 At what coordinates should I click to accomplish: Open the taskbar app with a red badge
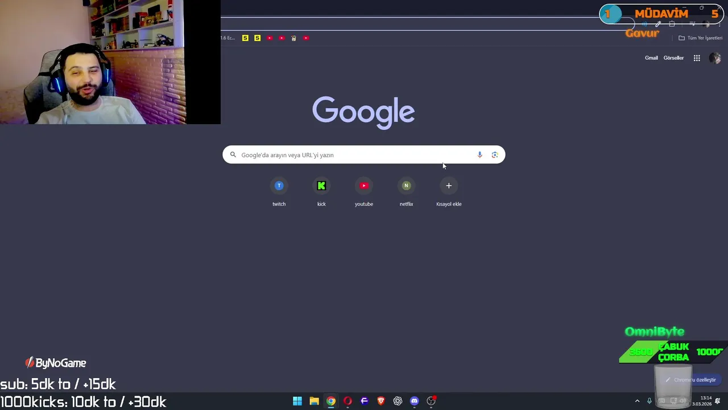pos(431,401)
